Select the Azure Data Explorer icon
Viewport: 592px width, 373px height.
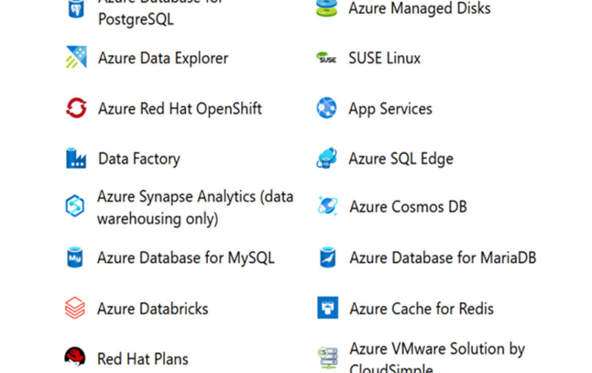click(x=76, y=57)
